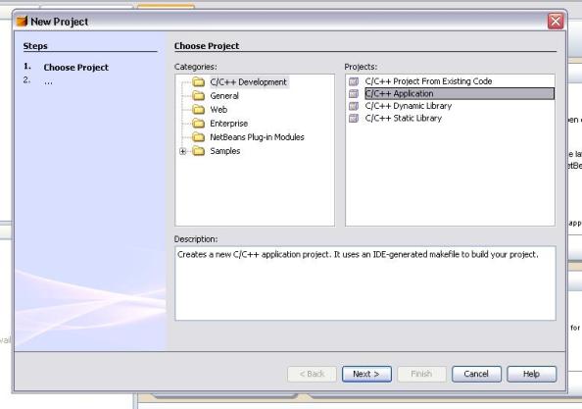Expand the Samples tree node
Image resolution: width=582 pixels, height=409 pixels.
pos(182,151)
